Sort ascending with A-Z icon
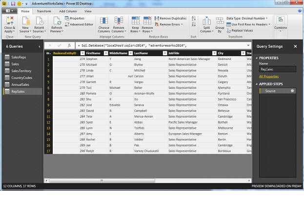 194,19
